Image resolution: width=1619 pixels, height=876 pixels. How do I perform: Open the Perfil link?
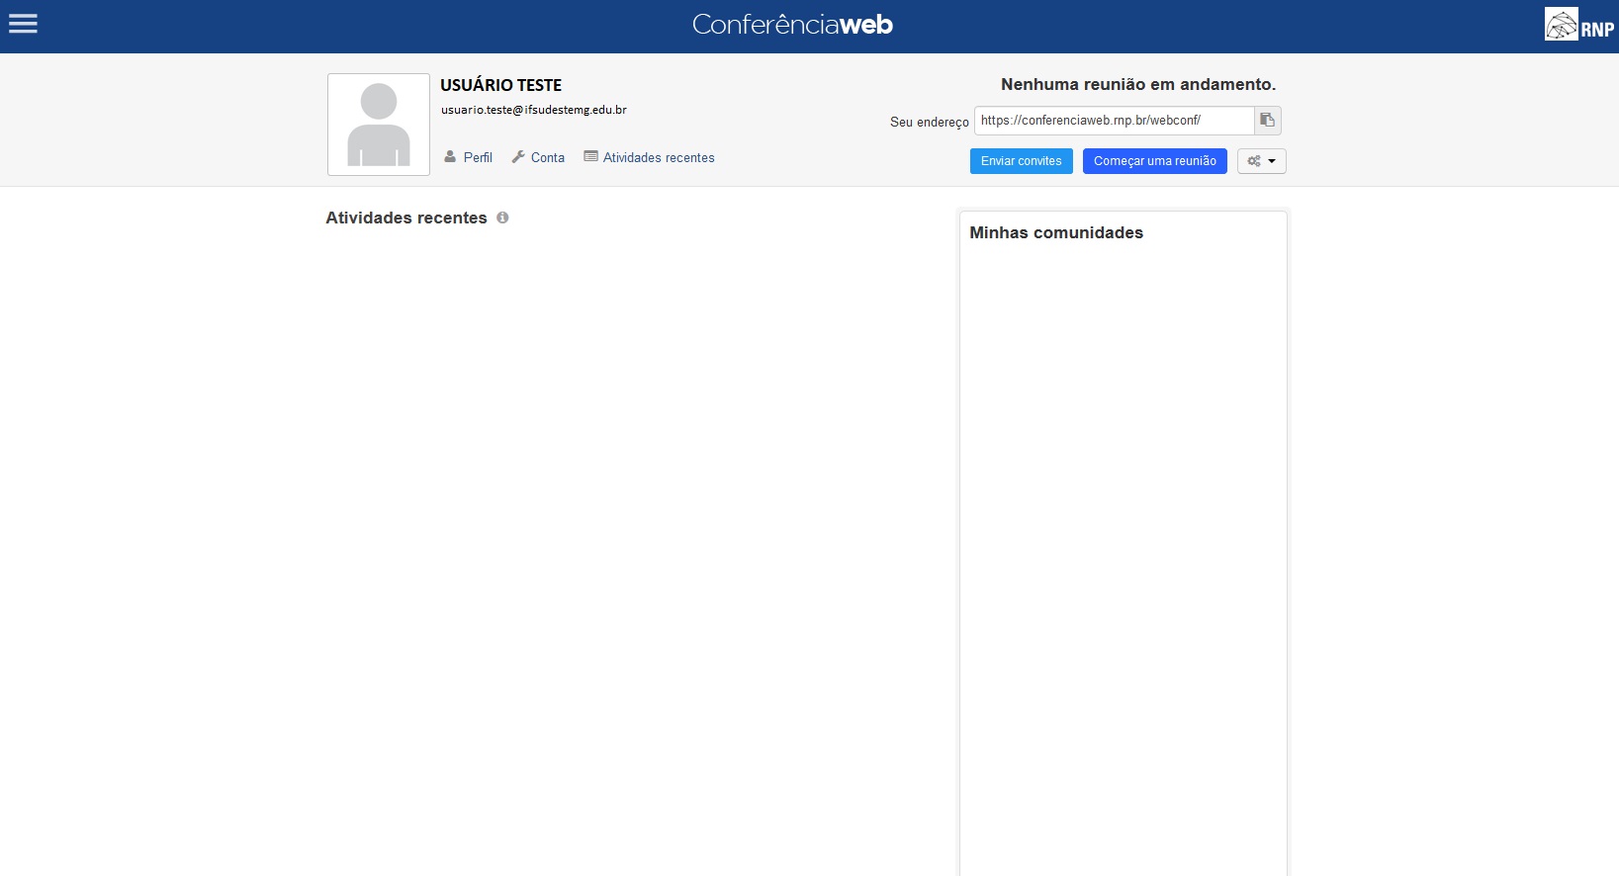pyautogui.click(x=478, y=157)
